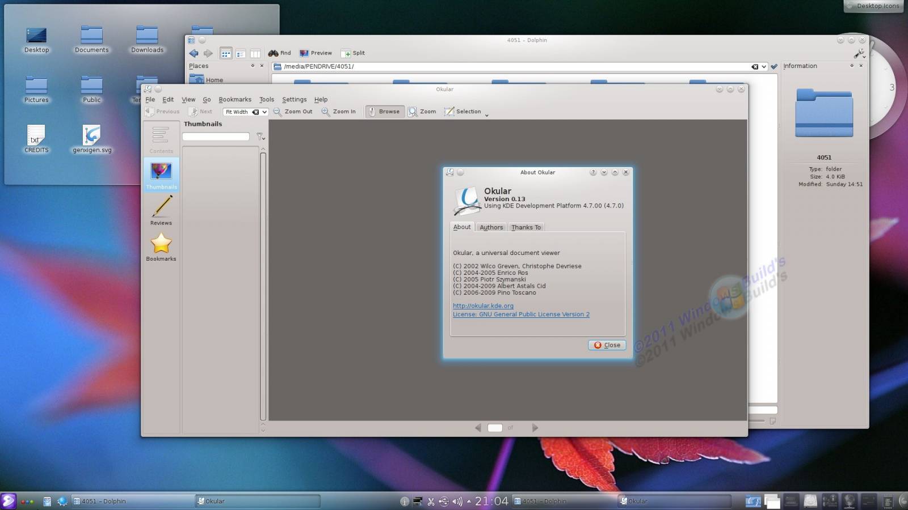908x510 pixels.
Task: Click the help question mark in About dialog
Action: pos(593,172)
